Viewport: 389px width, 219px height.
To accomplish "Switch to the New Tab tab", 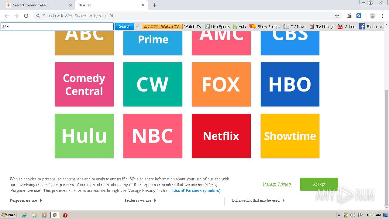I will point(111,5).
